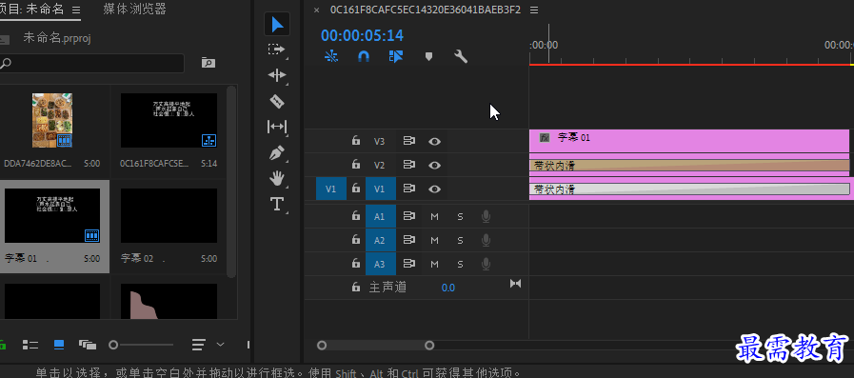Toggle Linked Selection button
This screenshot has height=378, width=854.
[x=396, y=56]
